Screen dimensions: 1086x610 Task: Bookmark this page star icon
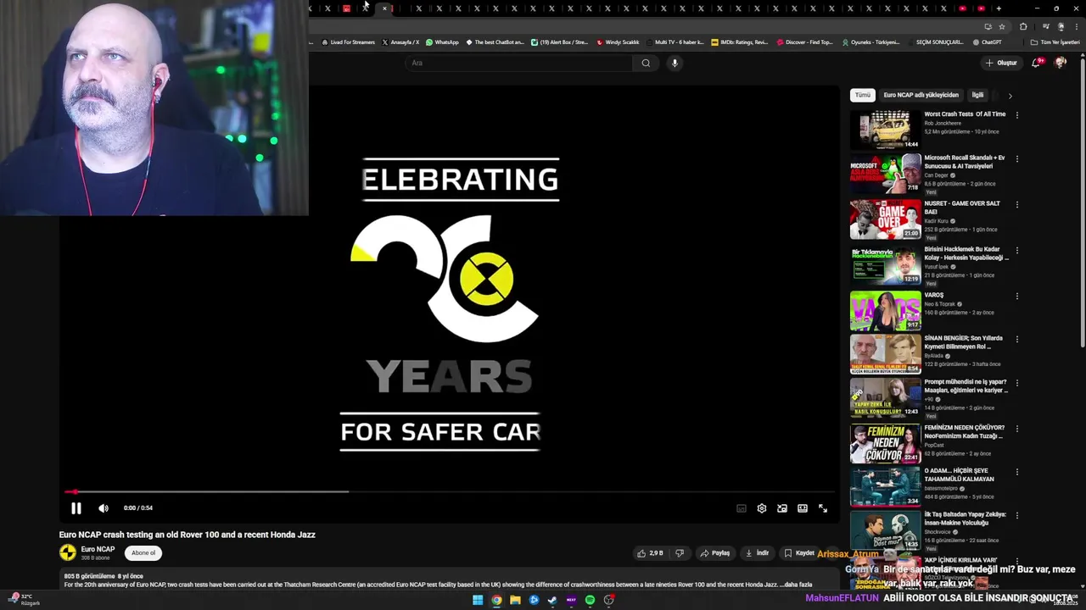pyautogui.click(x=1001, y=26)
